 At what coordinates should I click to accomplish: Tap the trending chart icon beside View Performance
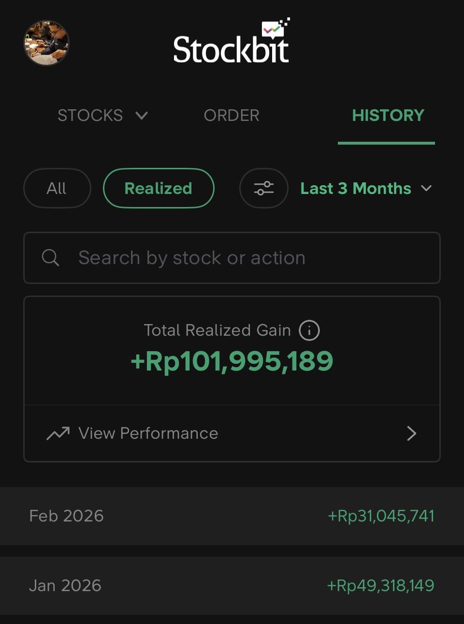point(58,433)
